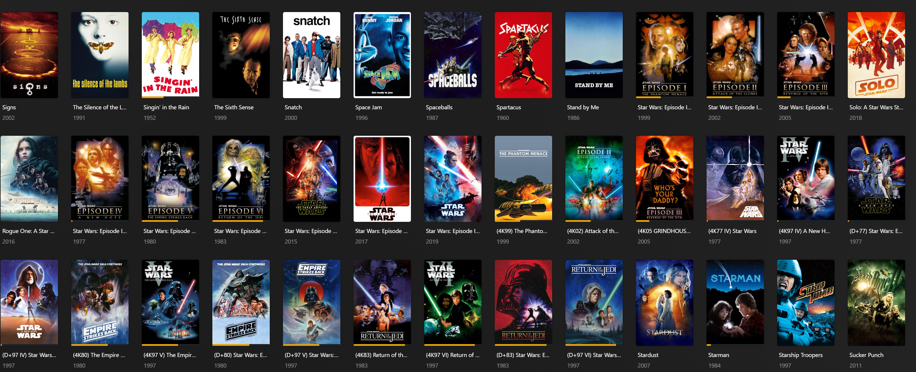Open The Silence of the Lambs poster
The image size is (916, 372).
99,55
